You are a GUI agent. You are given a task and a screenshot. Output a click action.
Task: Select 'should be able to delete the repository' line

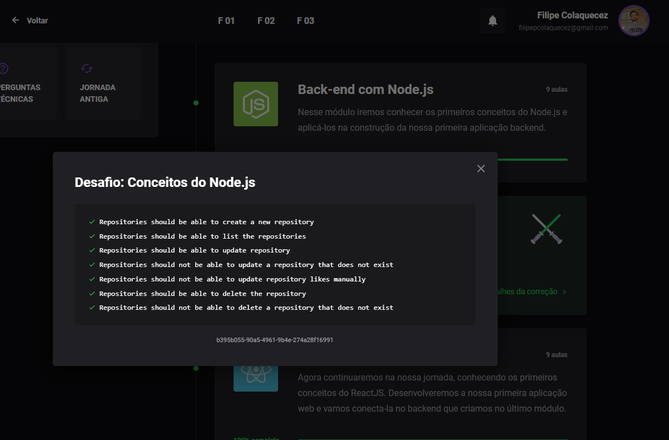tap(202, 294)
